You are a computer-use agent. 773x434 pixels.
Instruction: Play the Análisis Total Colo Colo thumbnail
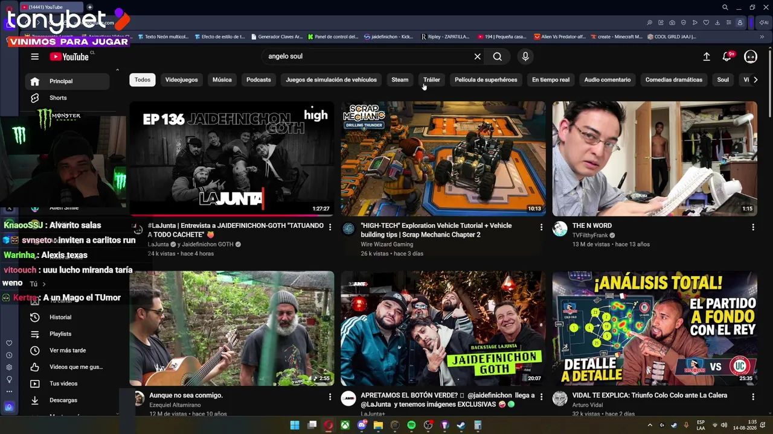[x=655, y=329]
